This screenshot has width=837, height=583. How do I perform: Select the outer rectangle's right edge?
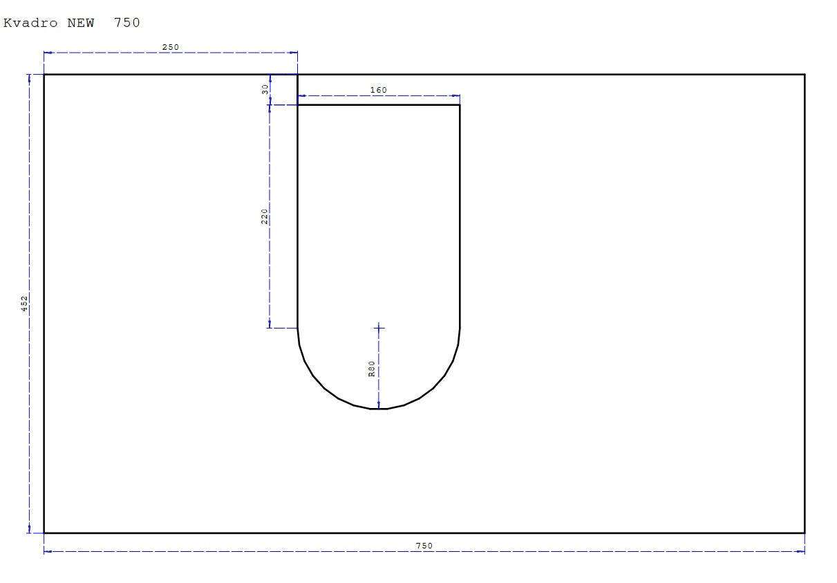805,303
